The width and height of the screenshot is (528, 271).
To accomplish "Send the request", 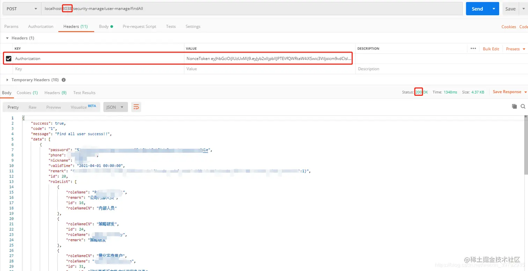I will (x=477, y=9).
